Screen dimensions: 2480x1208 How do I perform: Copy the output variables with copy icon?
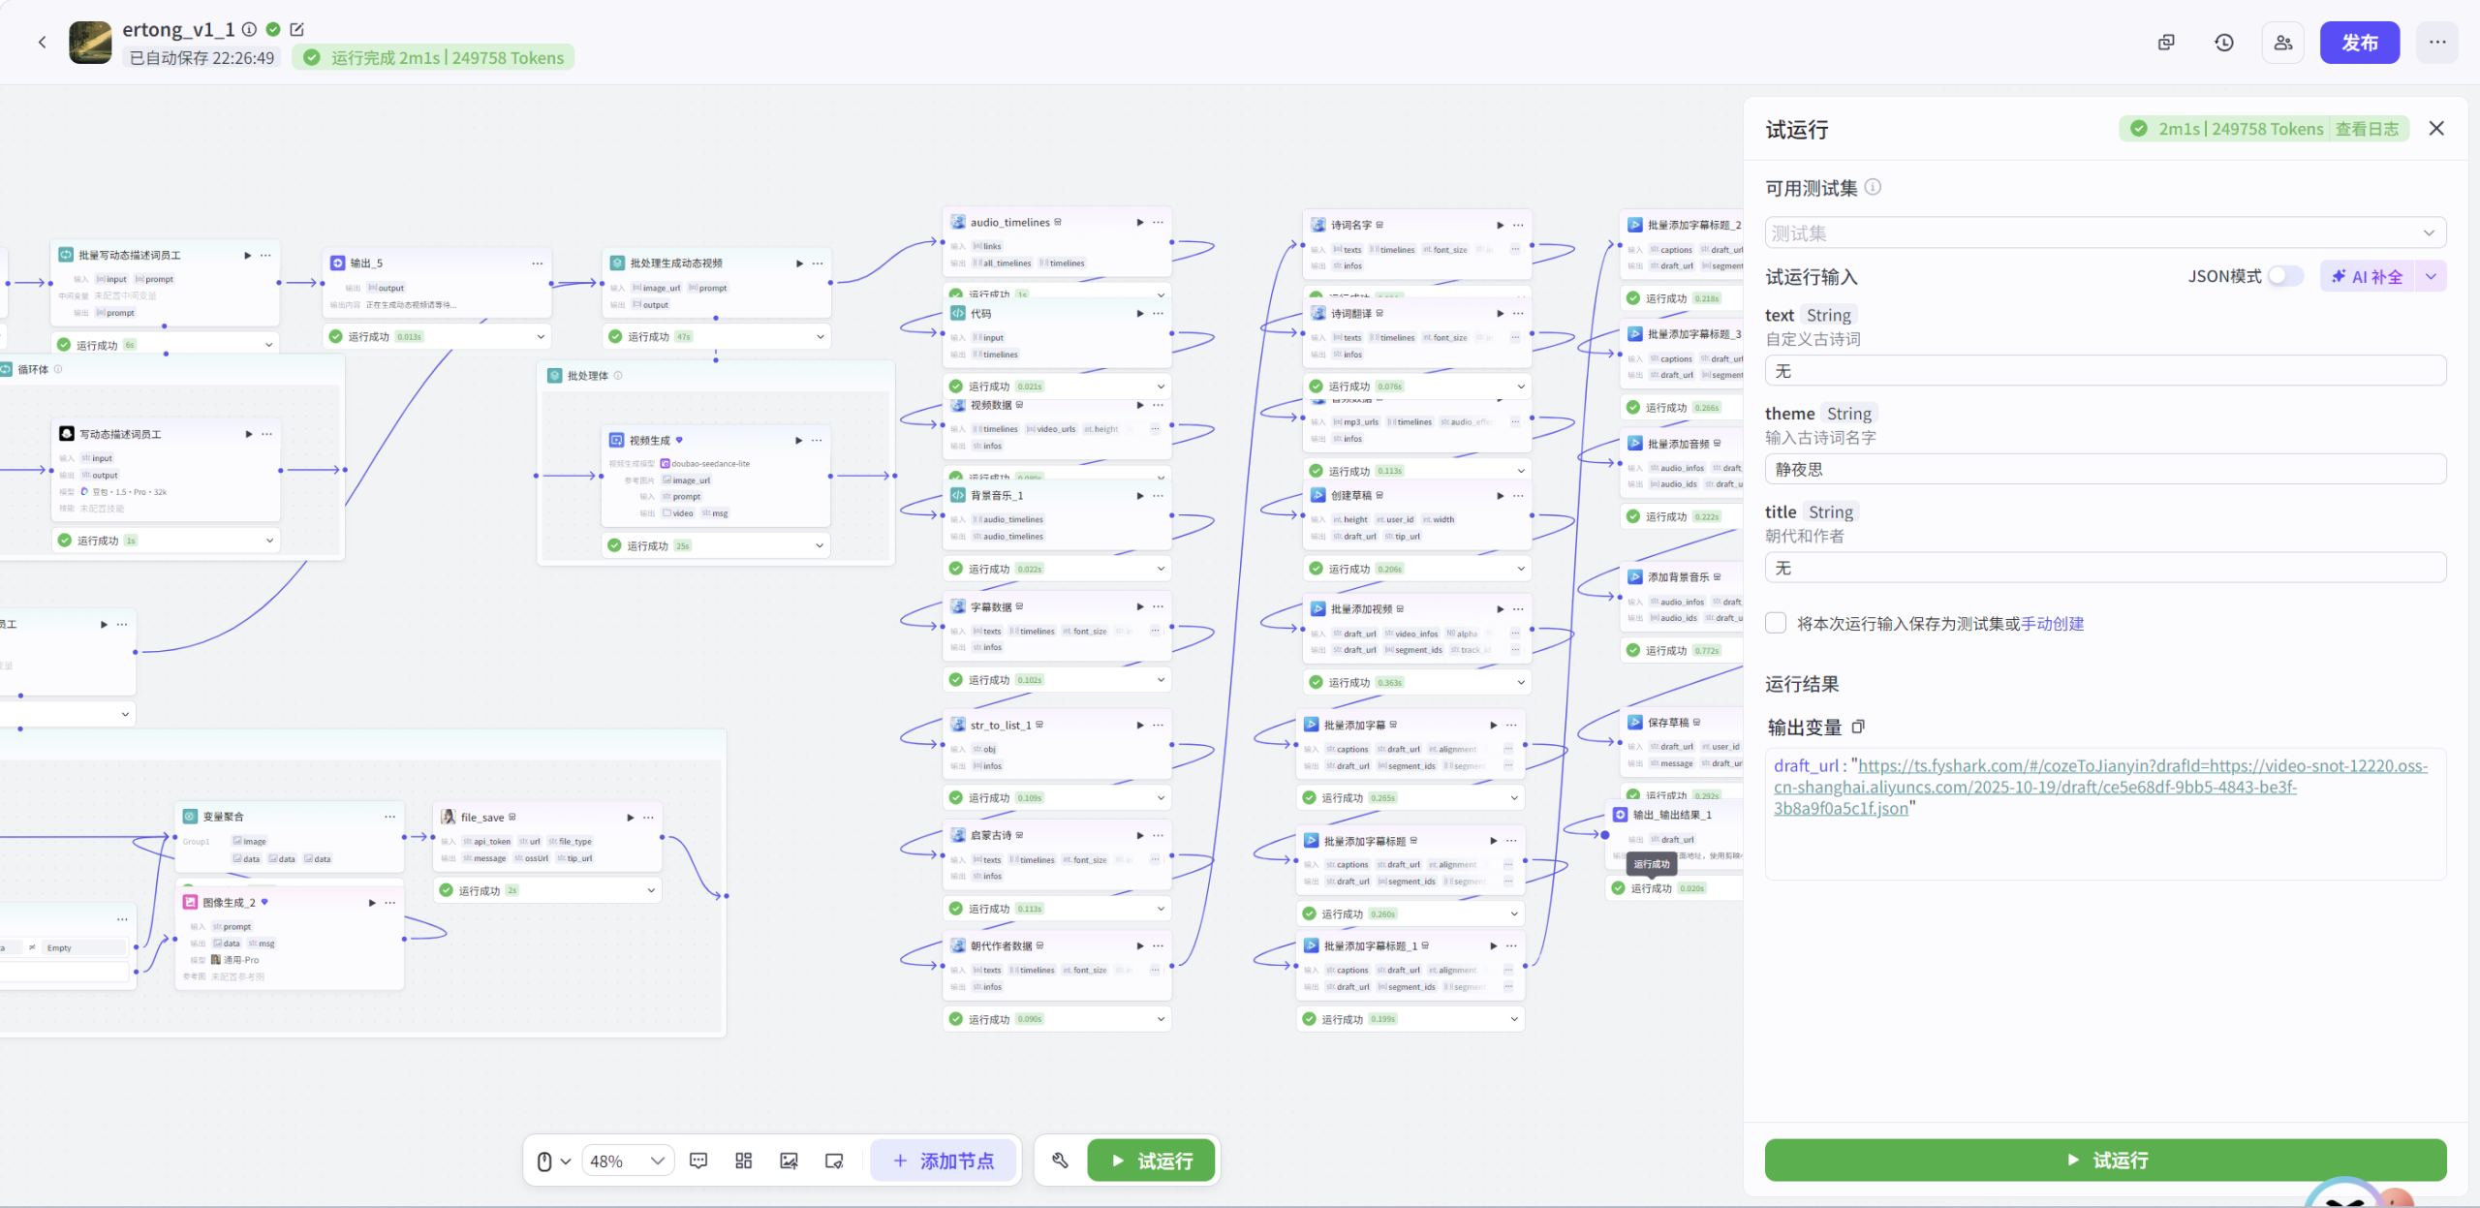(1858, 727)
